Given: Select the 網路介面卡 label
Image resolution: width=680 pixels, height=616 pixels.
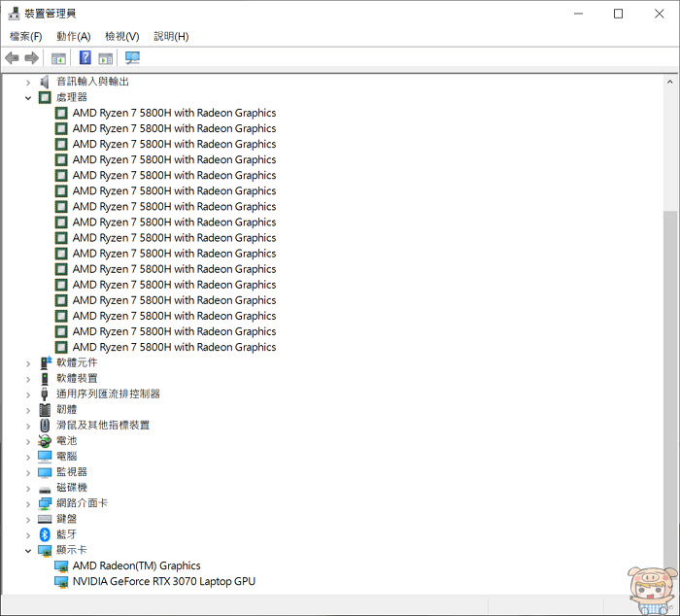Looking at the screenshot, I should (82, 503).
